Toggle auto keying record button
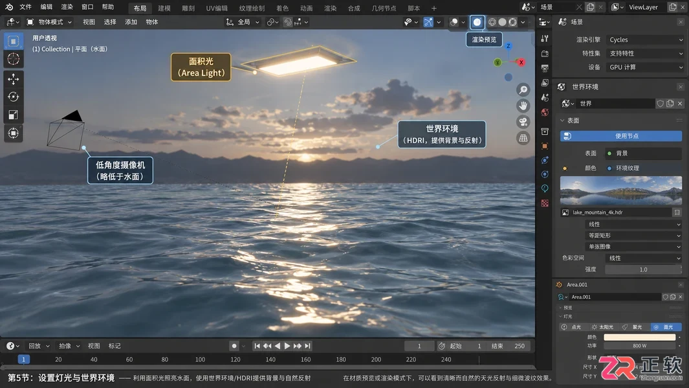689x388 pixels. coord(234,346)
